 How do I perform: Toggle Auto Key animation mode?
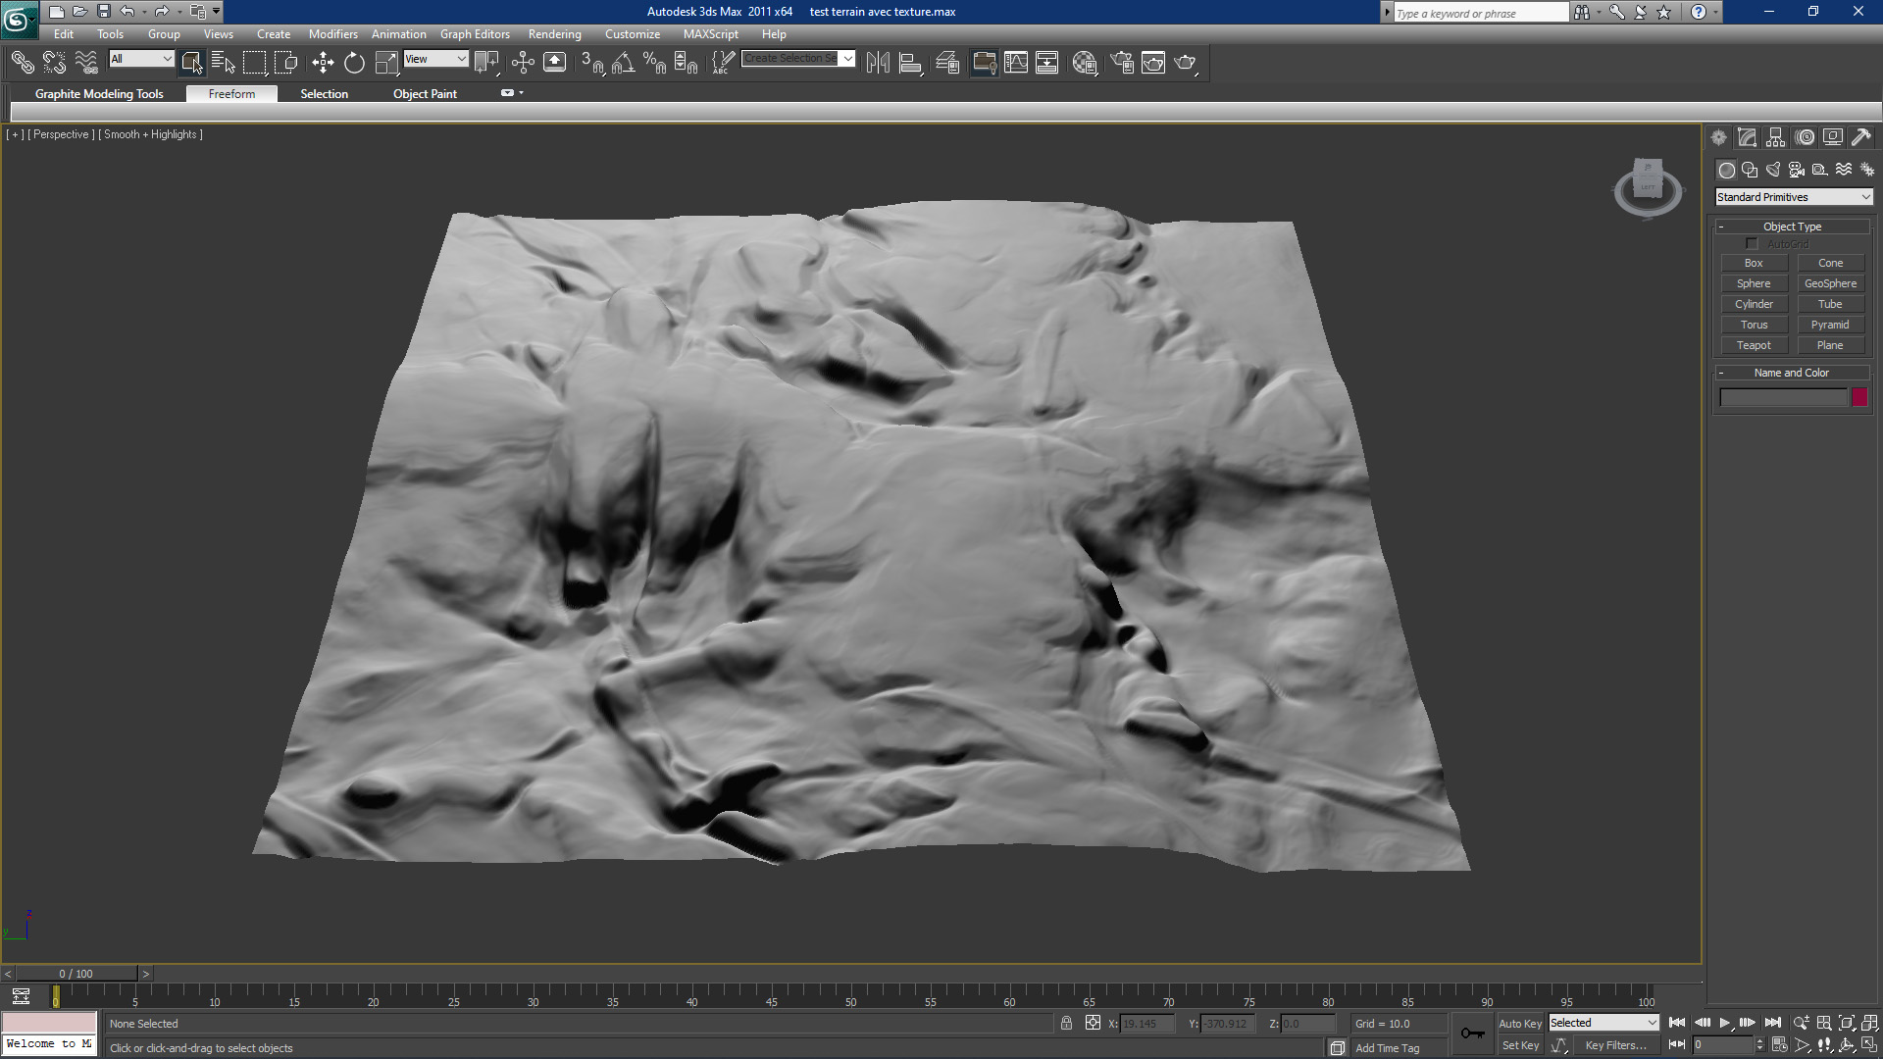1521,1023
